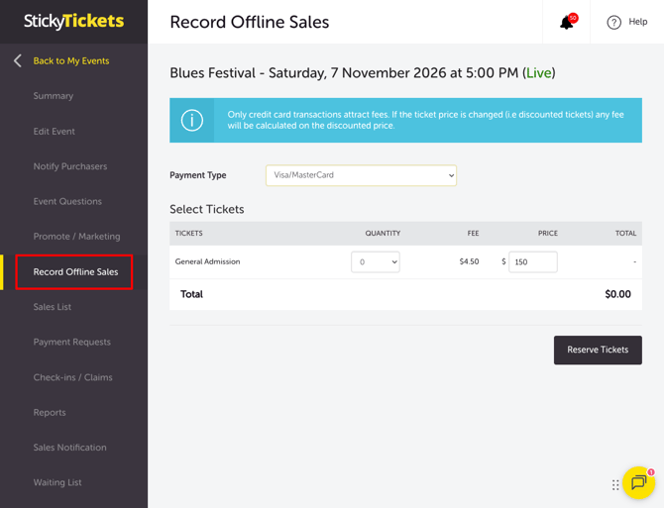The width and height of the screenshot is (664, 508).
Task: Click the $0.00 total amount
Action: [x=617, y=294]
